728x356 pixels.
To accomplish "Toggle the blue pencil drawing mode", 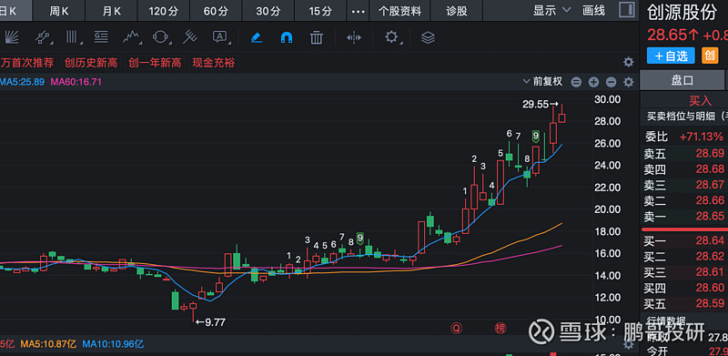I will click(257, 37).
